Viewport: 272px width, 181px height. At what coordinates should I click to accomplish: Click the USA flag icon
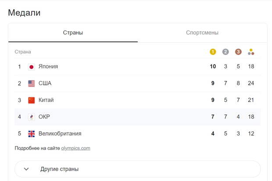(32, 84)
